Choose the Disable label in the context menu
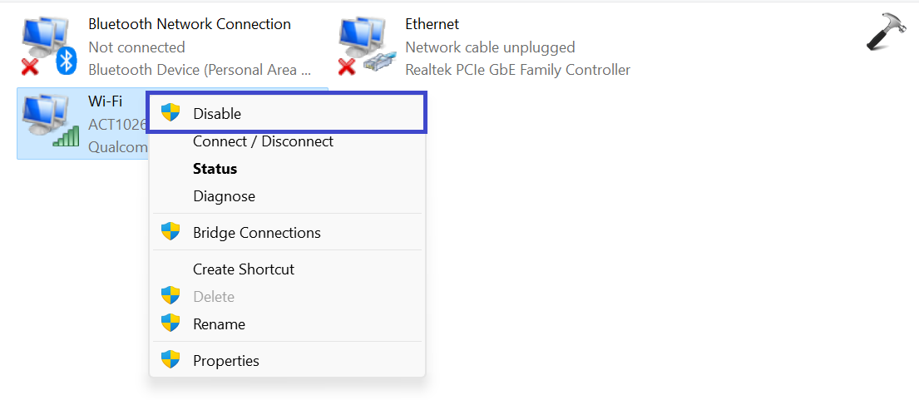 click(x=217, y=114)
